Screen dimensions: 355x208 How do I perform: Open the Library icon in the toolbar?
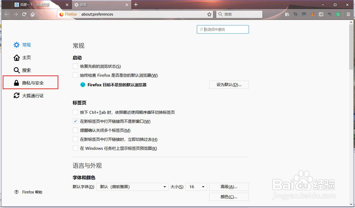287,14
